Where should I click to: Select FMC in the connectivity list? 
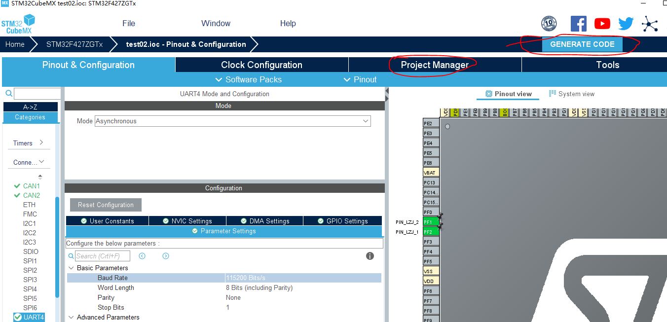30,214
